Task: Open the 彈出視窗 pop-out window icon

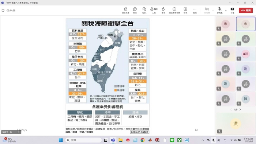Action: pos(125,11)
